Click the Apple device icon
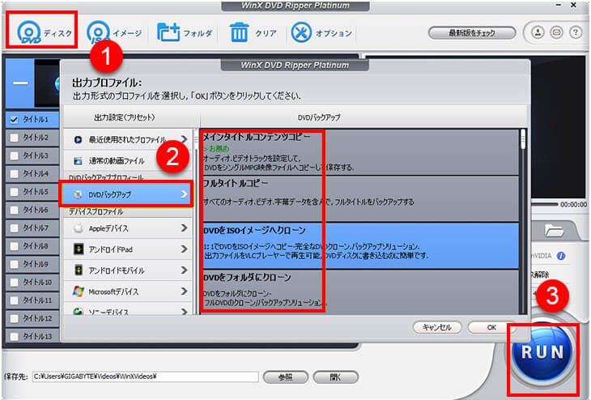This screenshot has height=400, width=591. click(x=78, y=228)
